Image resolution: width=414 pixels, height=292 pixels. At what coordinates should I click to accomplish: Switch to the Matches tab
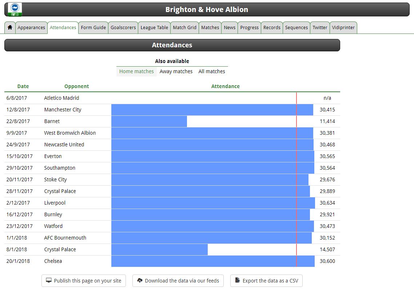[210, 27]
